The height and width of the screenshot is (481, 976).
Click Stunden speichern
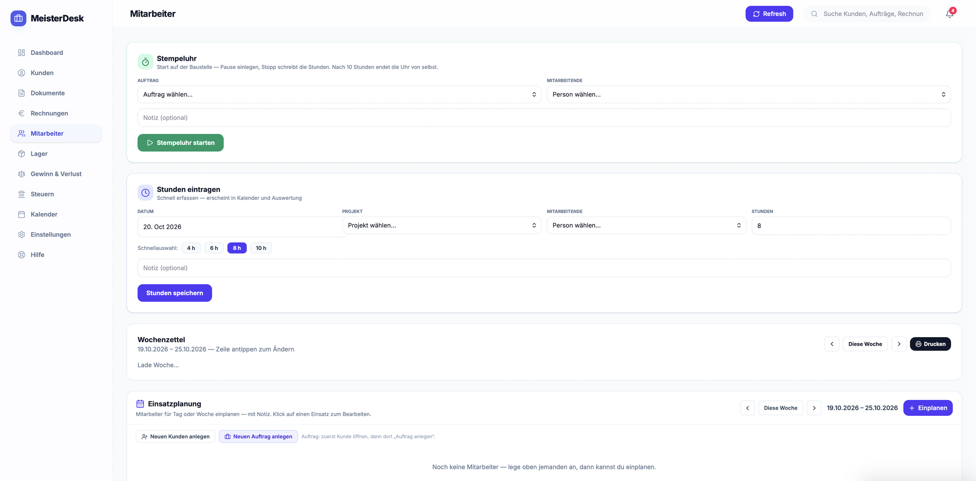175,293
